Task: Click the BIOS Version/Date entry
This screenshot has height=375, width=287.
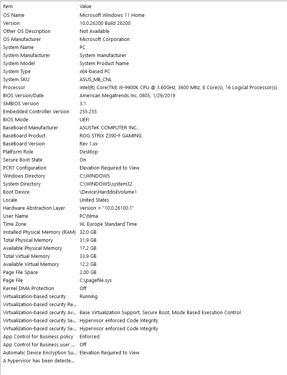Action: [23, 96]
